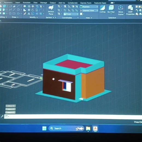The width and height of the screenshot is (142, 142).
Task: Switch to the Annotate ribbon tab
Action: (x=26, y=2)
